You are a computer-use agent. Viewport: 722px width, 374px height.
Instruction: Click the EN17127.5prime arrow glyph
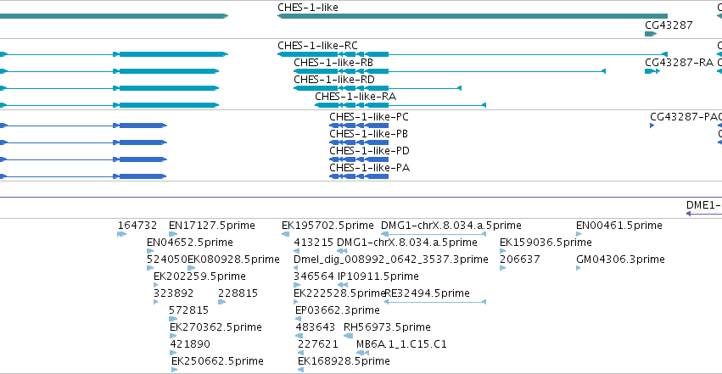(x=173, y=234)
